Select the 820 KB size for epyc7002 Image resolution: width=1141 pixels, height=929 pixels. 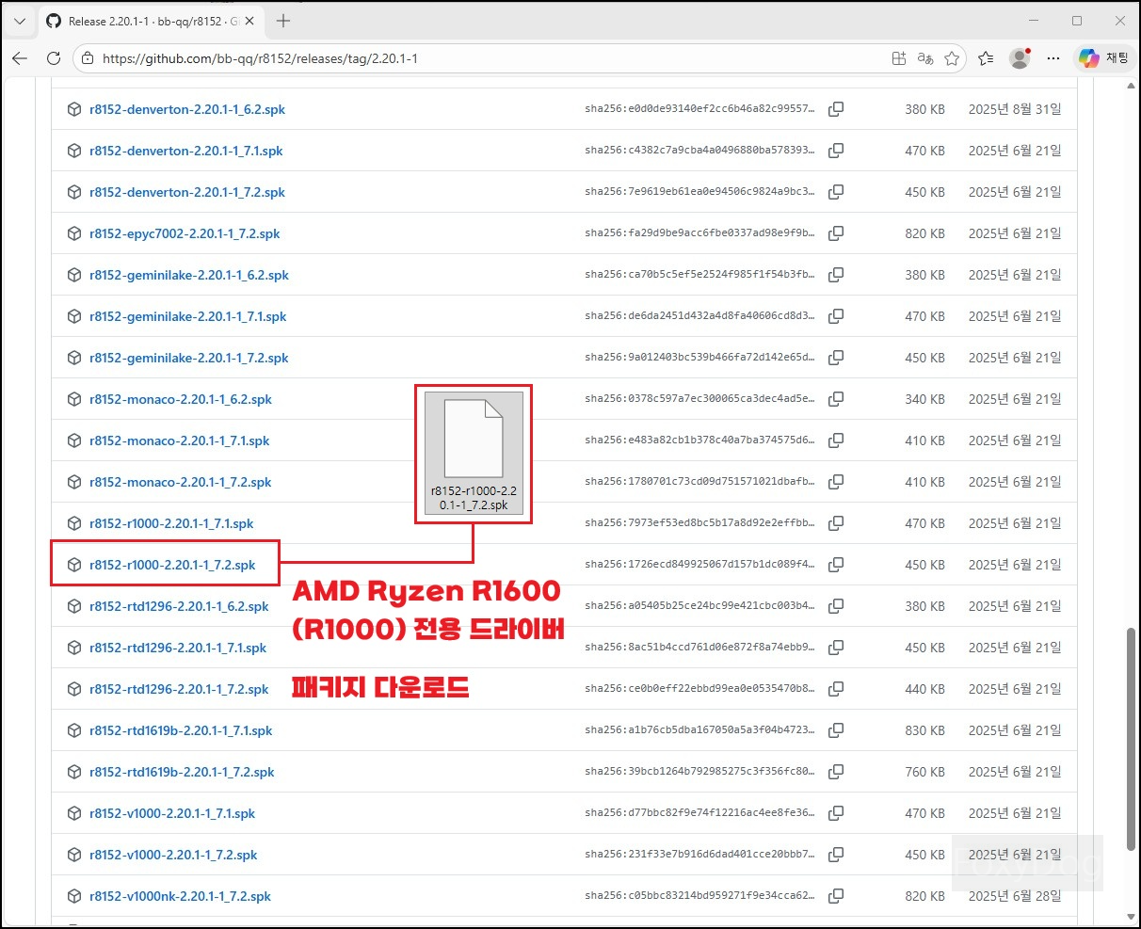[924, 233]
